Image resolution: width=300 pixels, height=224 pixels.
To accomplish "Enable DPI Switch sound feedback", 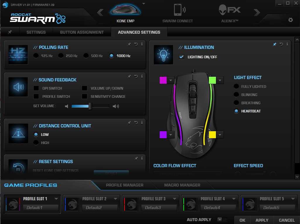I will [x=36, y=88].
